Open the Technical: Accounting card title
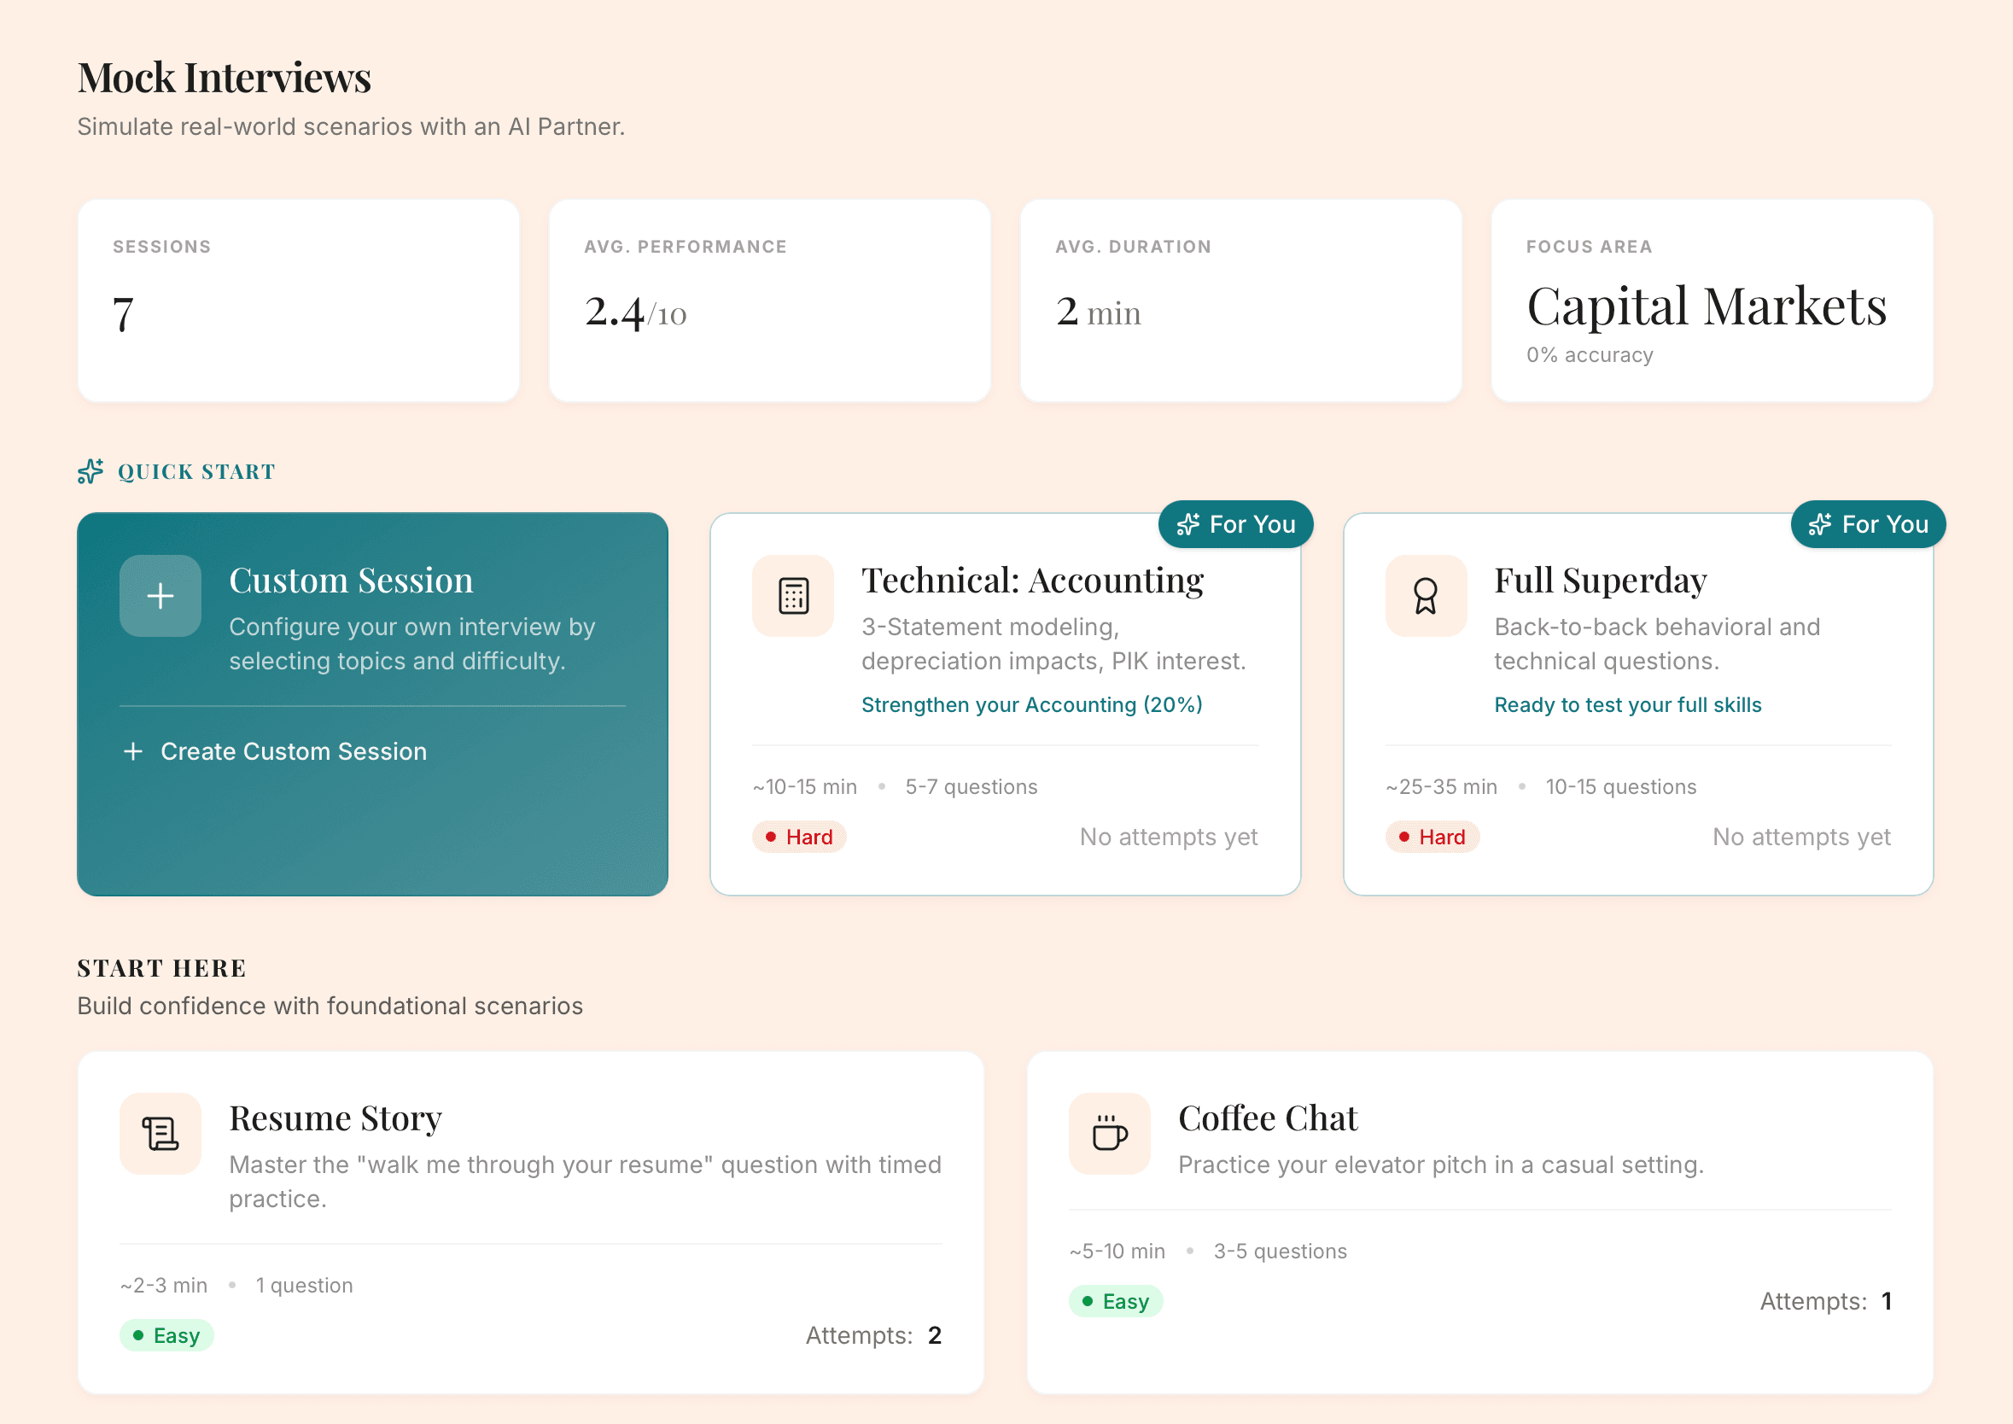Viewport: 2013px width, 1424px height. 1033,581
